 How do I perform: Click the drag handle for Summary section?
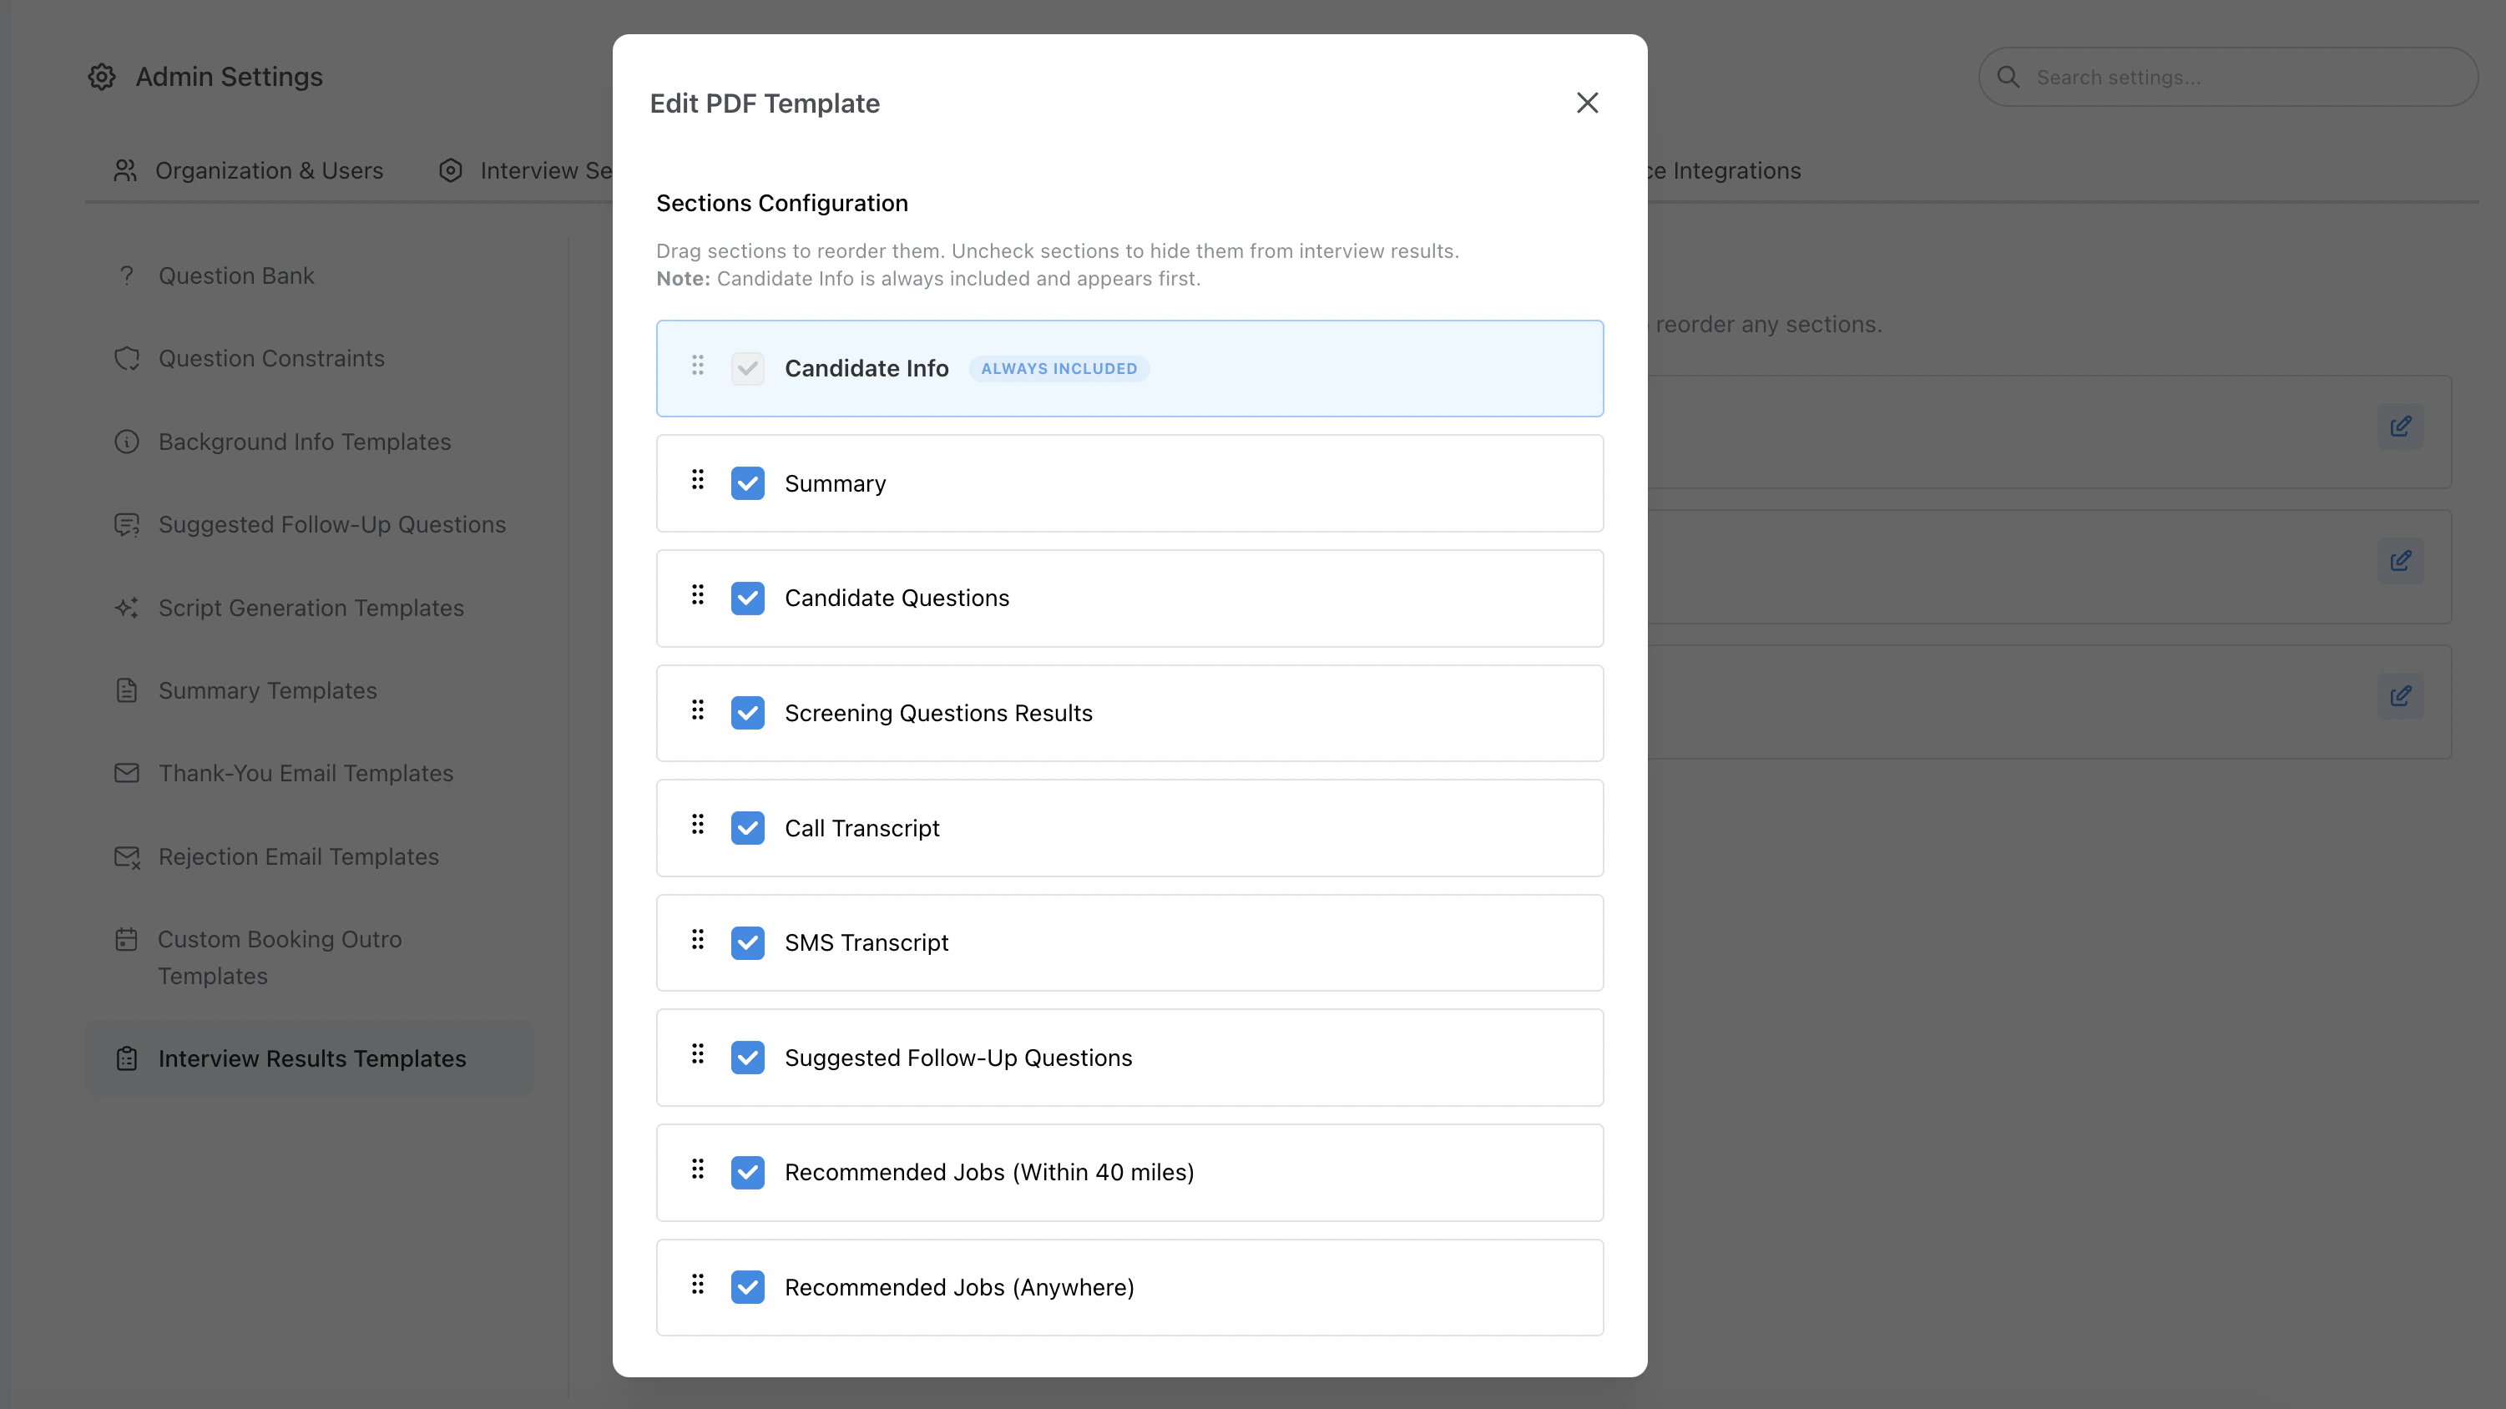(698, 480)
